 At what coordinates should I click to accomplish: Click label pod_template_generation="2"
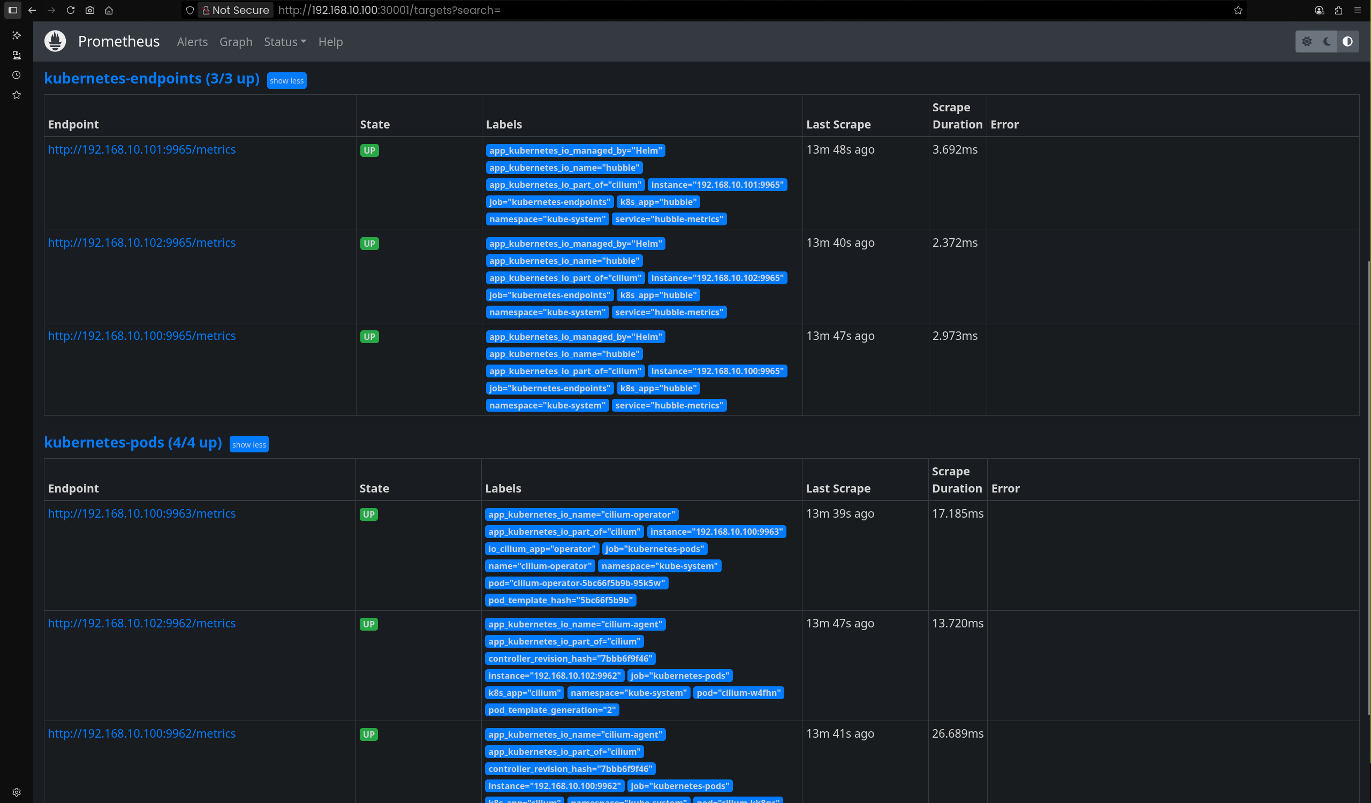[551, 710]
